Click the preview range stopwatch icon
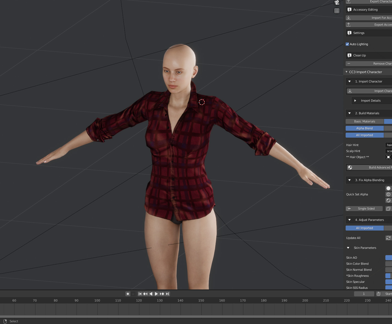This screenshot has height=324, width=392. [x=379, y=294]
